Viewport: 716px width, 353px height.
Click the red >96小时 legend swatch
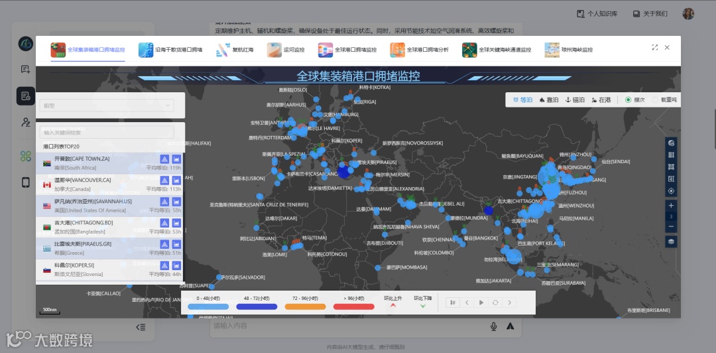pos(353,307)
